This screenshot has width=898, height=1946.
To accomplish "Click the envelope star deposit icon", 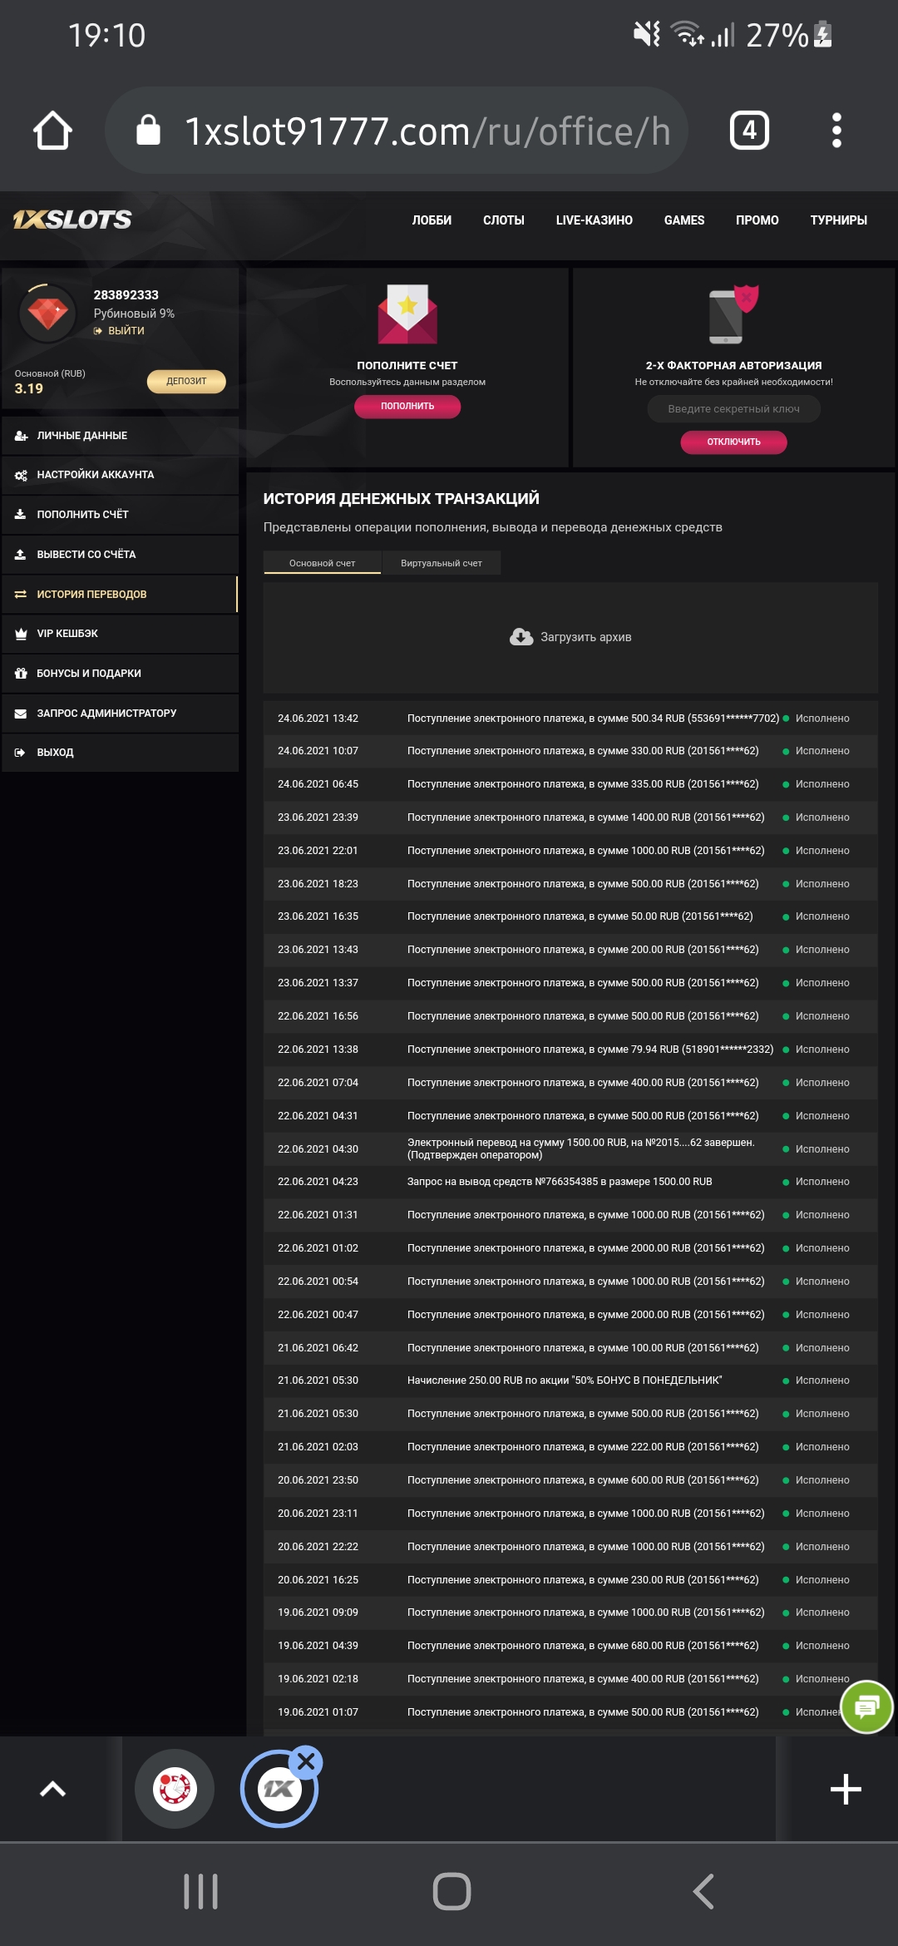I will click(x=407, y=314).
